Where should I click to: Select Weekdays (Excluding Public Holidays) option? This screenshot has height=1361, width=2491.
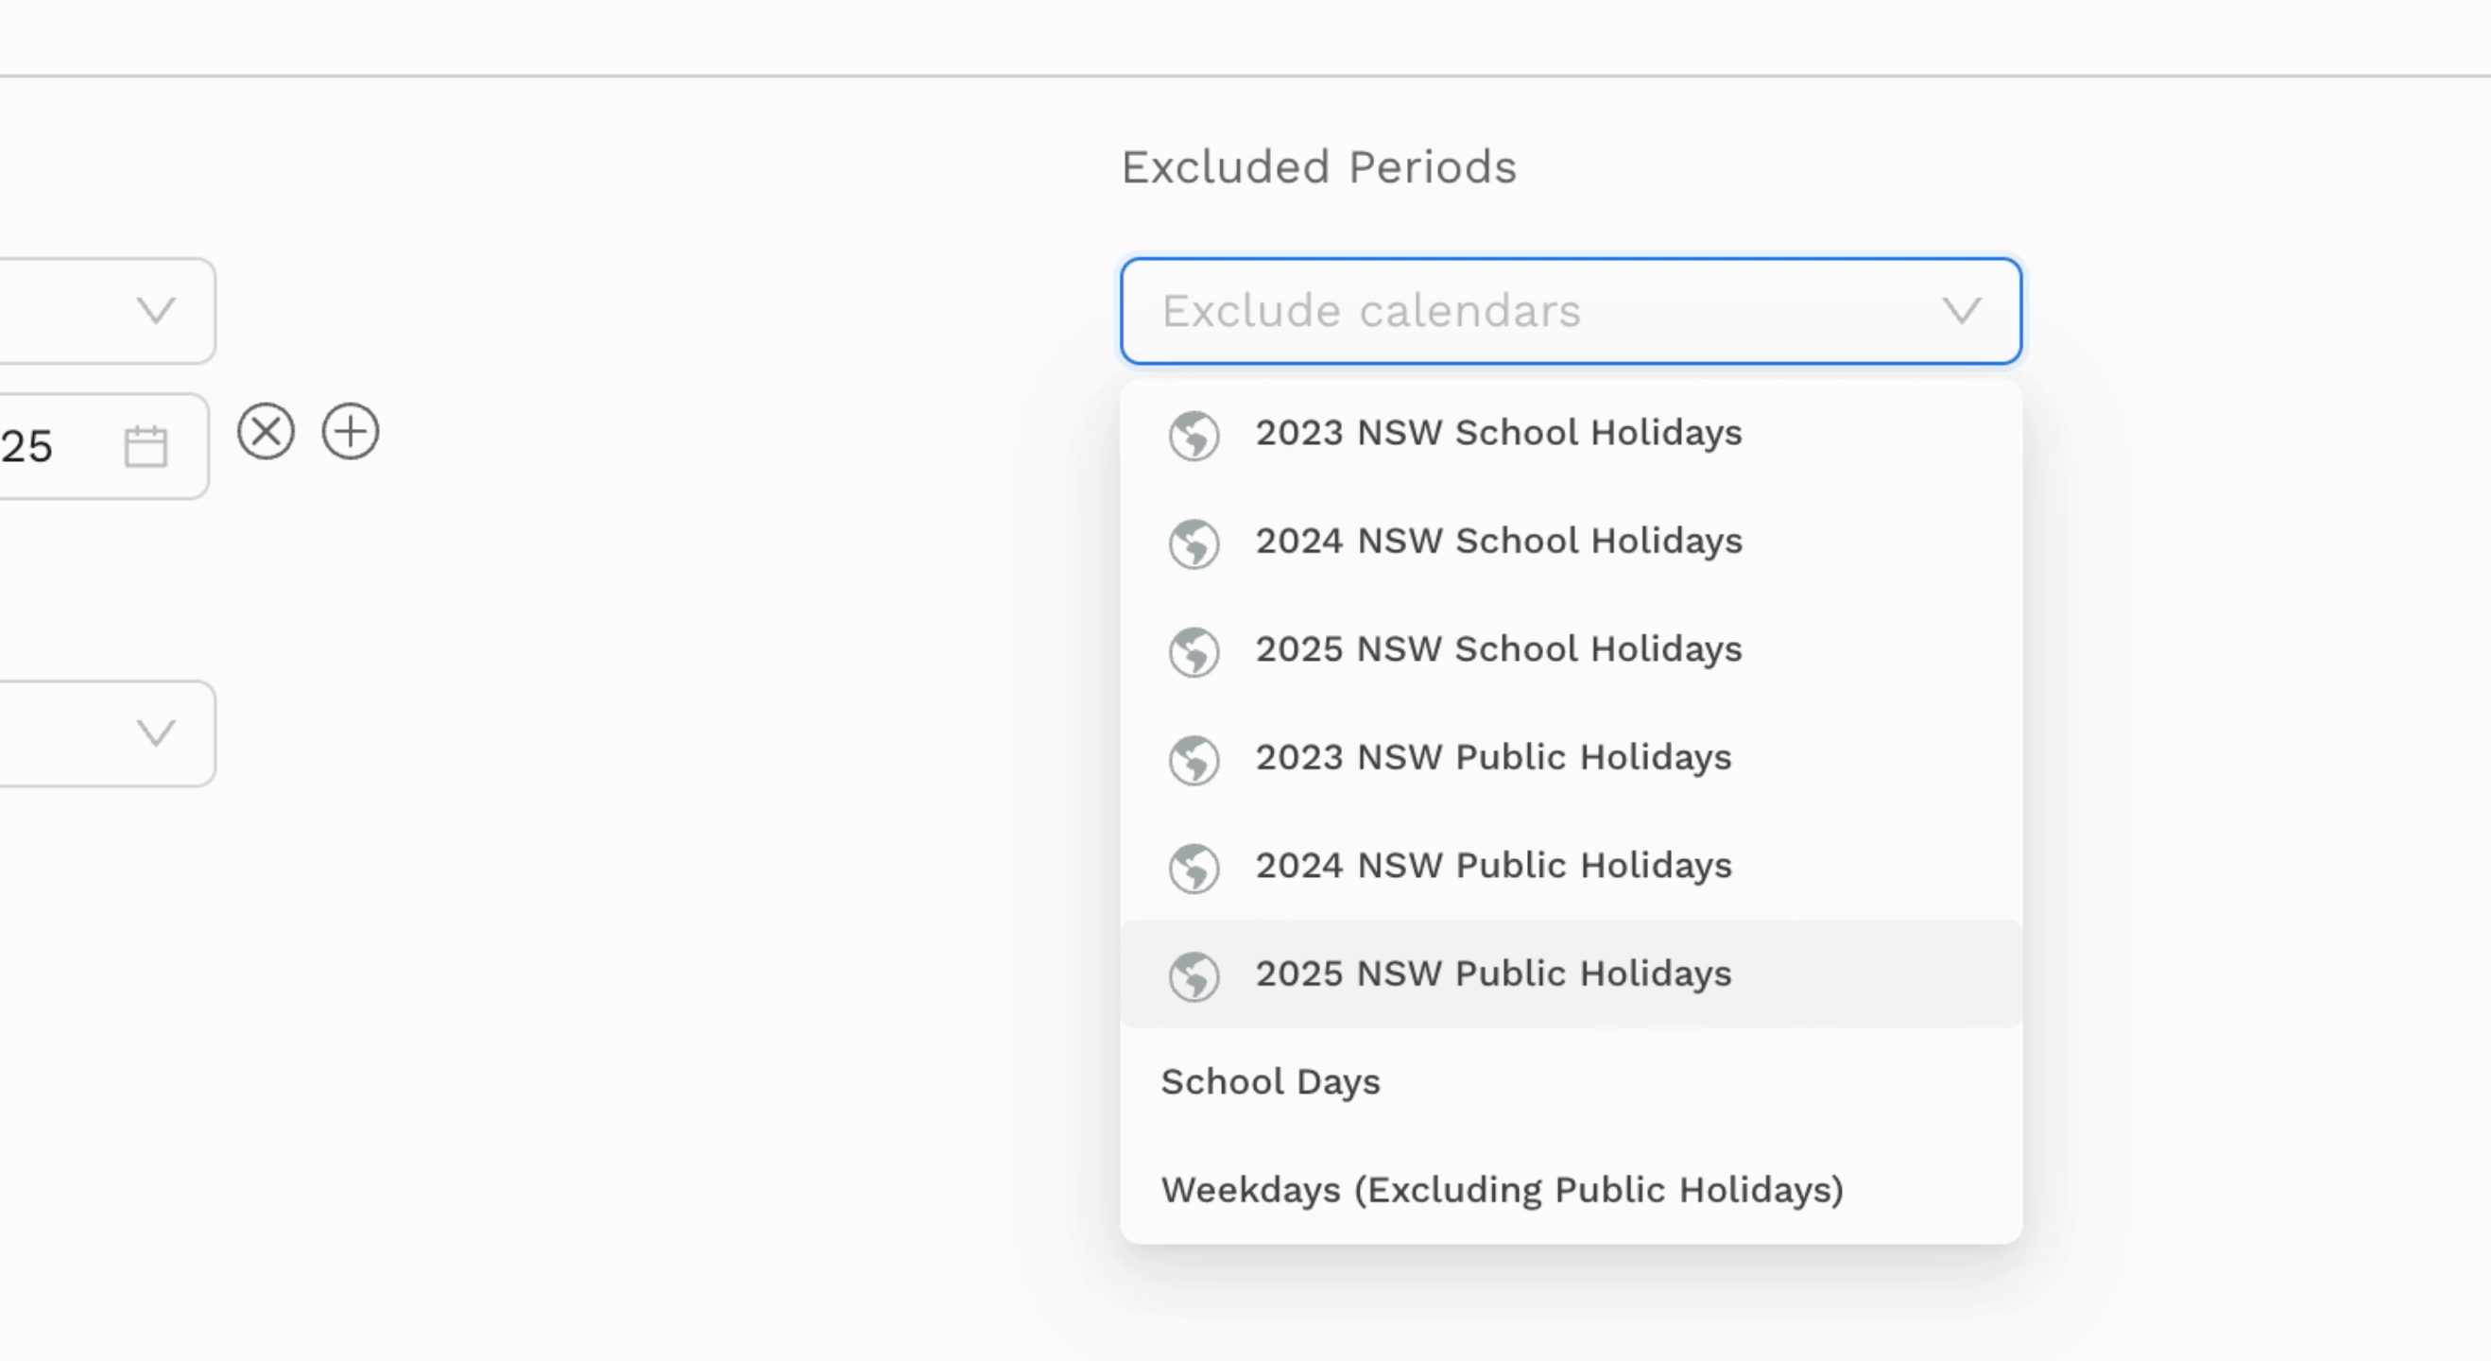(x=1571, y=1190)
